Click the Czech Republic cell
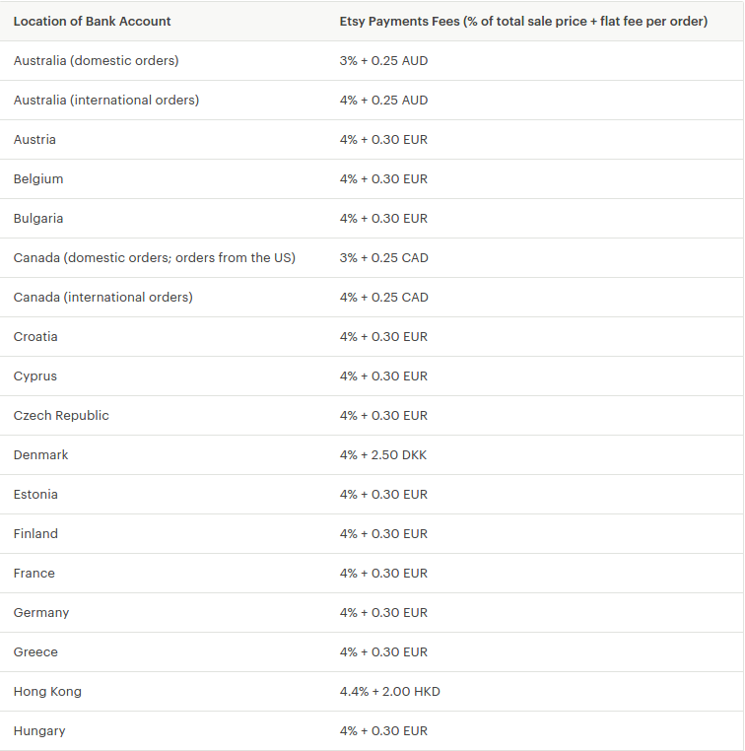Screen dimensions: 745x751 pos(61,415)
